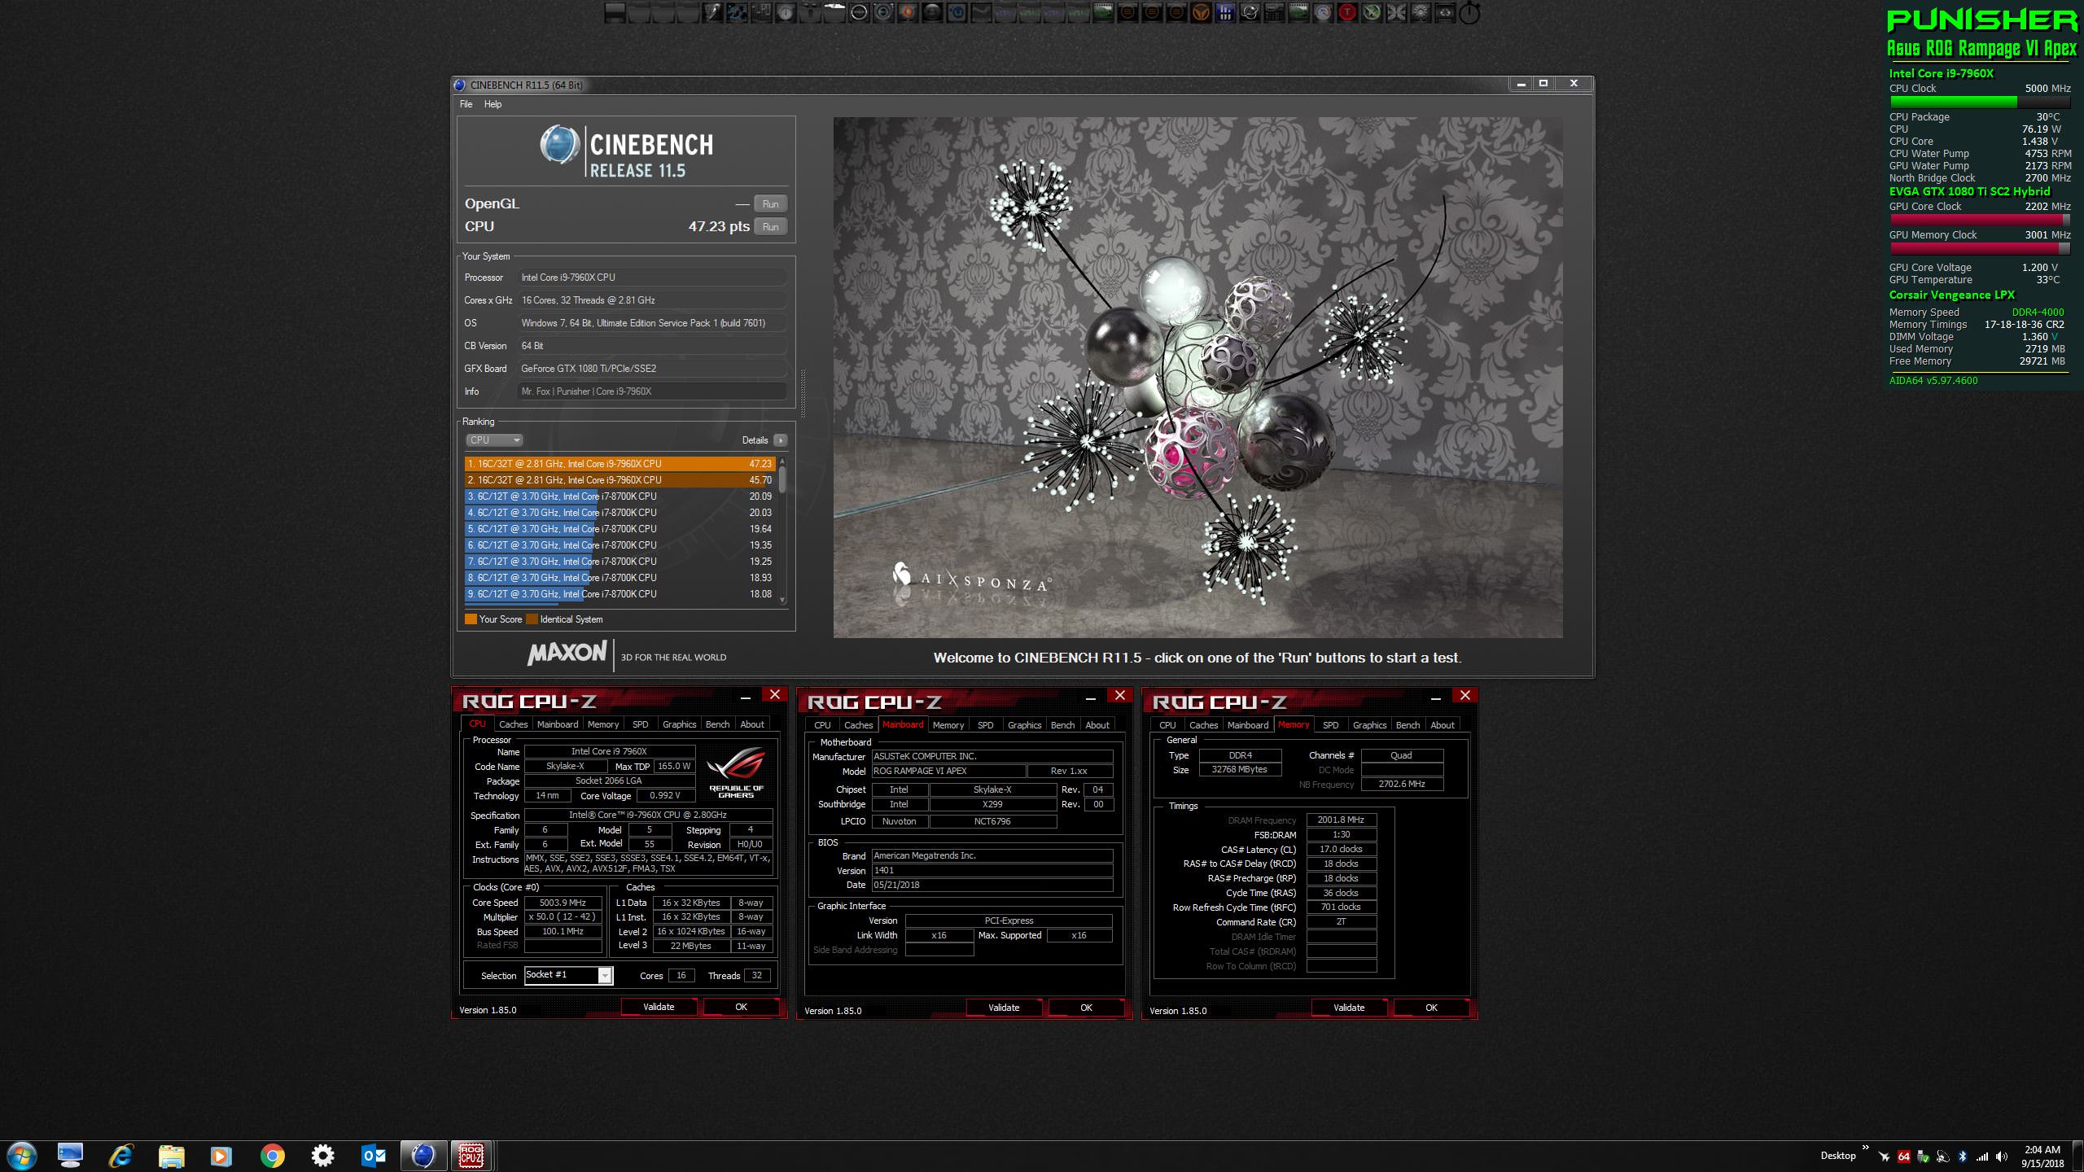Click ranking scrollbar down arrow
The height and width of the screenshot is (1172, 2084).
coord(782,600)
